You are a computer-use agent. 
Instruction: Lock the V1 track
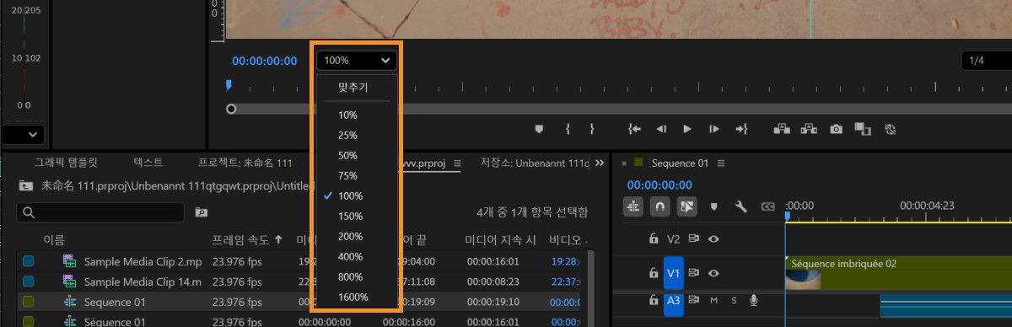pyautogui.click(x=653, y=273)
